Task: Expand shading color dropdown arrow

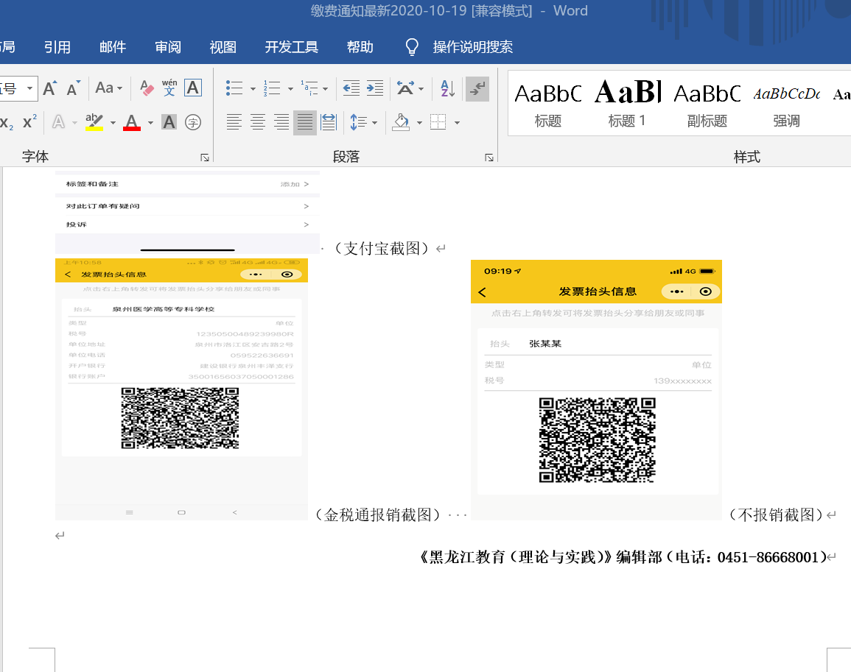Action: pyautogui.click(x=419, y=123)
